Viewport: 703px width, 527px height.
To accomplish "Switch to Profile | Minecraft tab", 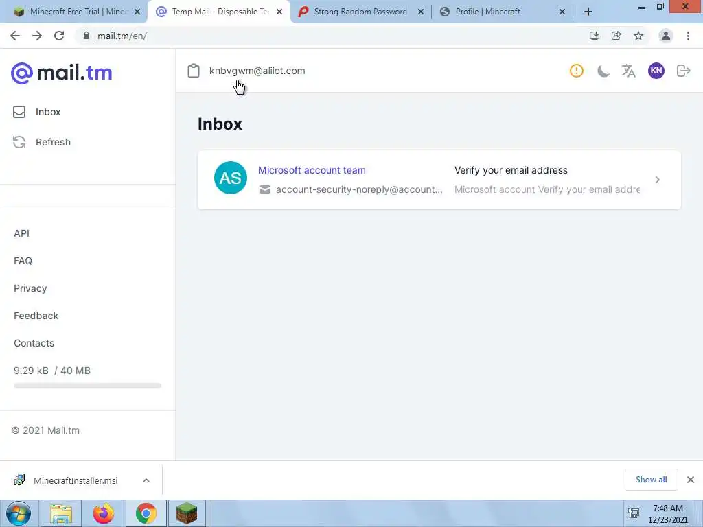I will [x=488, y=12].
